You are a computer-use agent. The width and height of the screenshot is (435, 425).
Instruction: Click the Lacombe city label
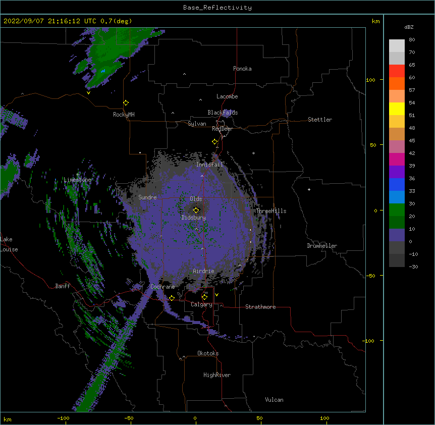pyautogui.click(x=227, y=96)
